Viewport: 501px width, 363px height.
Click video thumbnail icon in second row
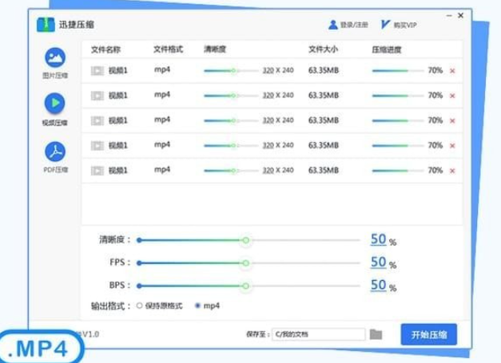point(97,96)
